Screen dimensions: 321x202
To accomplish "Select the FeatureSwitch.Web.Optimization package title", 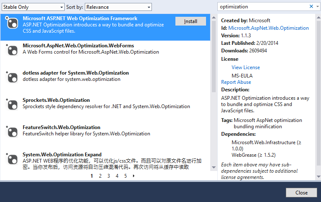I will [x=61, y=127].
